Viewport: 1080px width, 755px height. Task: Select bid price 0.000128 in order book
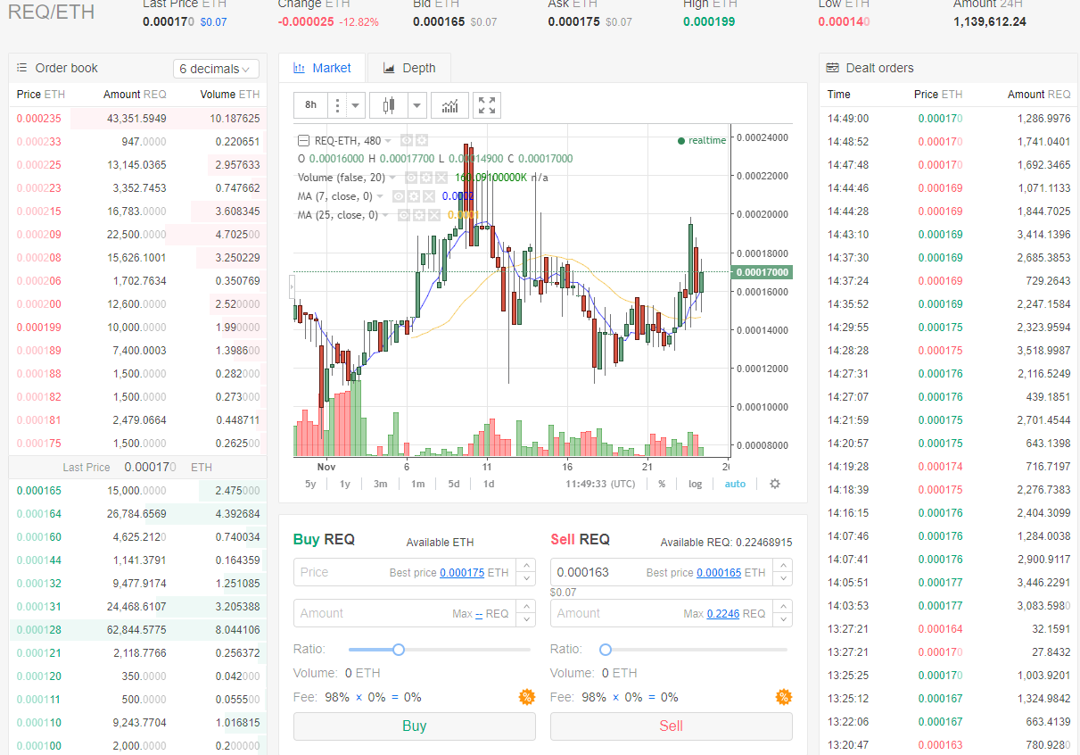point(38,630)
